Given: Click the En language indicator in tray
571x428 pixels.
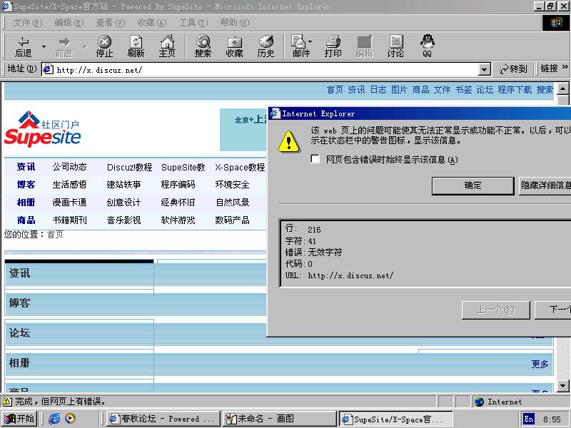Looking at the screenshot, I should (529, 419).
